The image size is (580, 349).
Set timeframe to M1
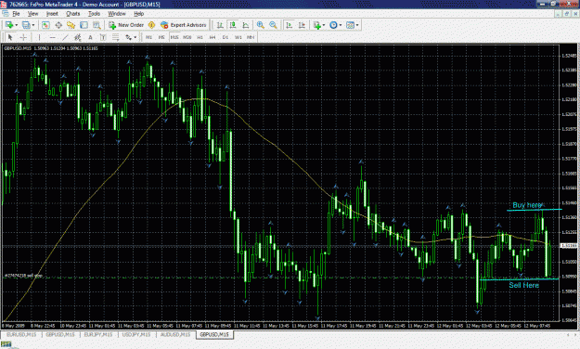(148, 37)
